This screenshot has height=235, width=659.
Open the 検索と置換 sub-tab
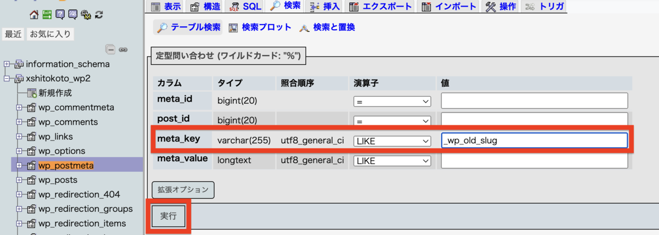[327, 26]
